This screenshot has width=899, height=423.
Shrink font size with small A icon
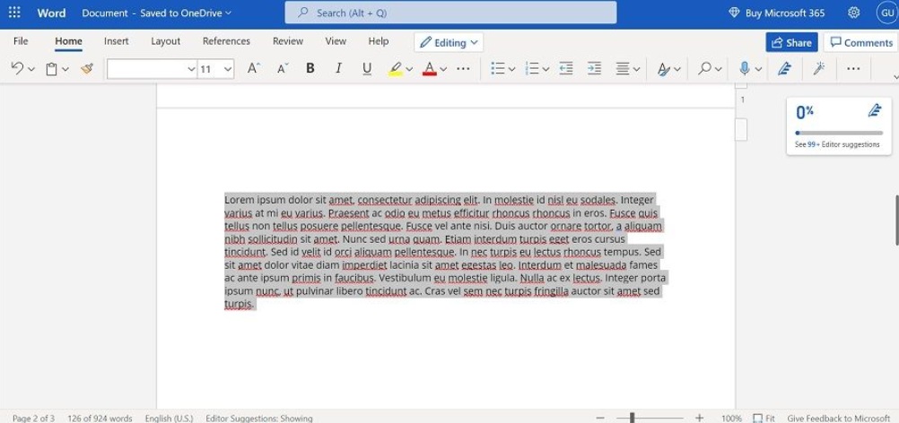pyautogui.click(x=282, y=69)
